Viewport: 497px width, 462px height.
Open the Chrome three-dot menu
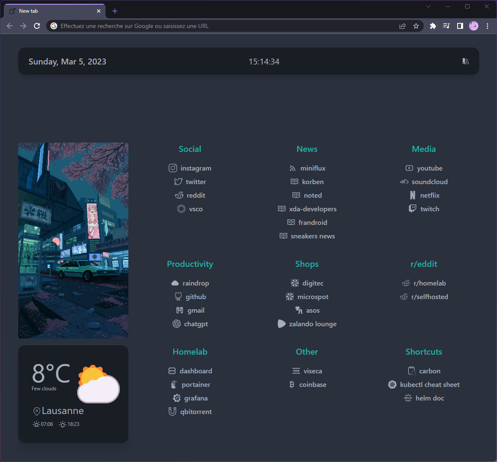pos(487,26)
